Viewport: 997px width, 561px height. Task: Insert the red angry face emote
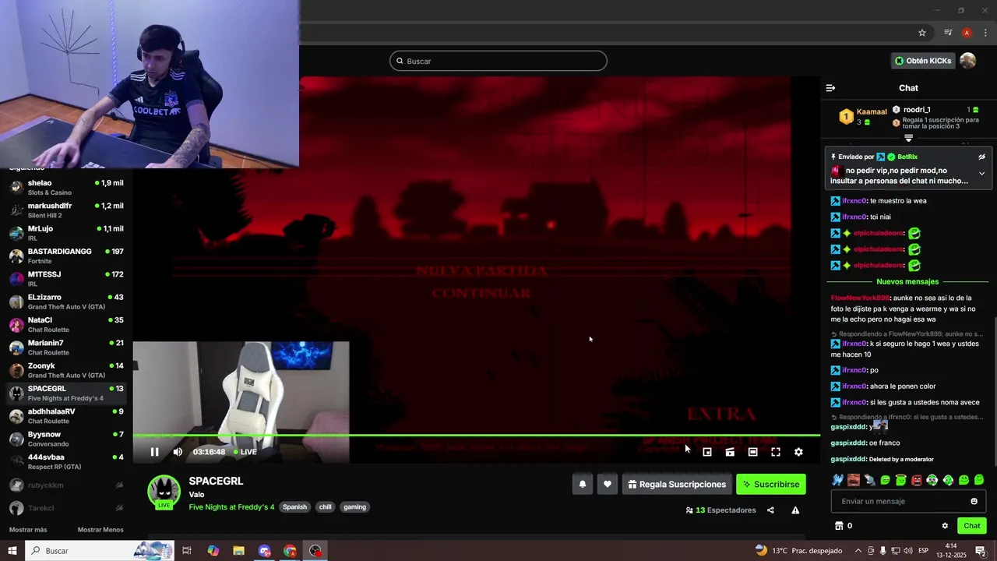(916, 480)
